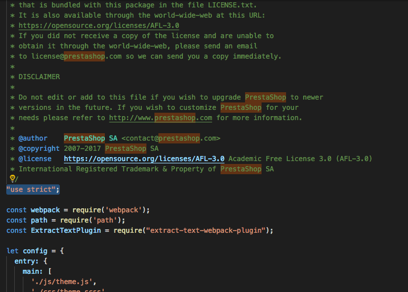Click the @author doc tag
The height and width of the screenshot is (292, 408).
click(x=33, y=138)
